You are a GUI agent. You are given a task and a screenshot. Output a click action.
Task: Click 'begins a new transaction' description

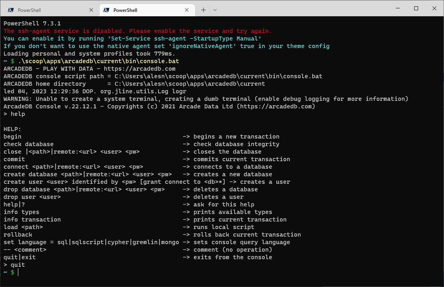tap(236, 137)
